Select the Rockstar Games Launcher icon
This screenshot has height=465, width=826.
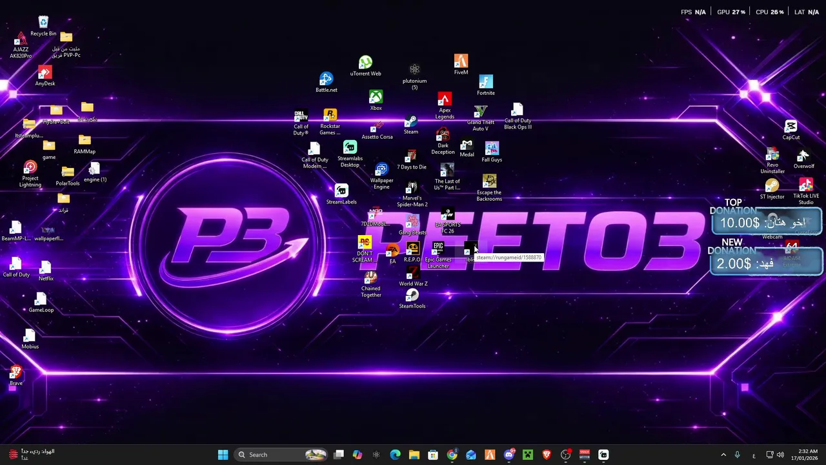point(330,122)
